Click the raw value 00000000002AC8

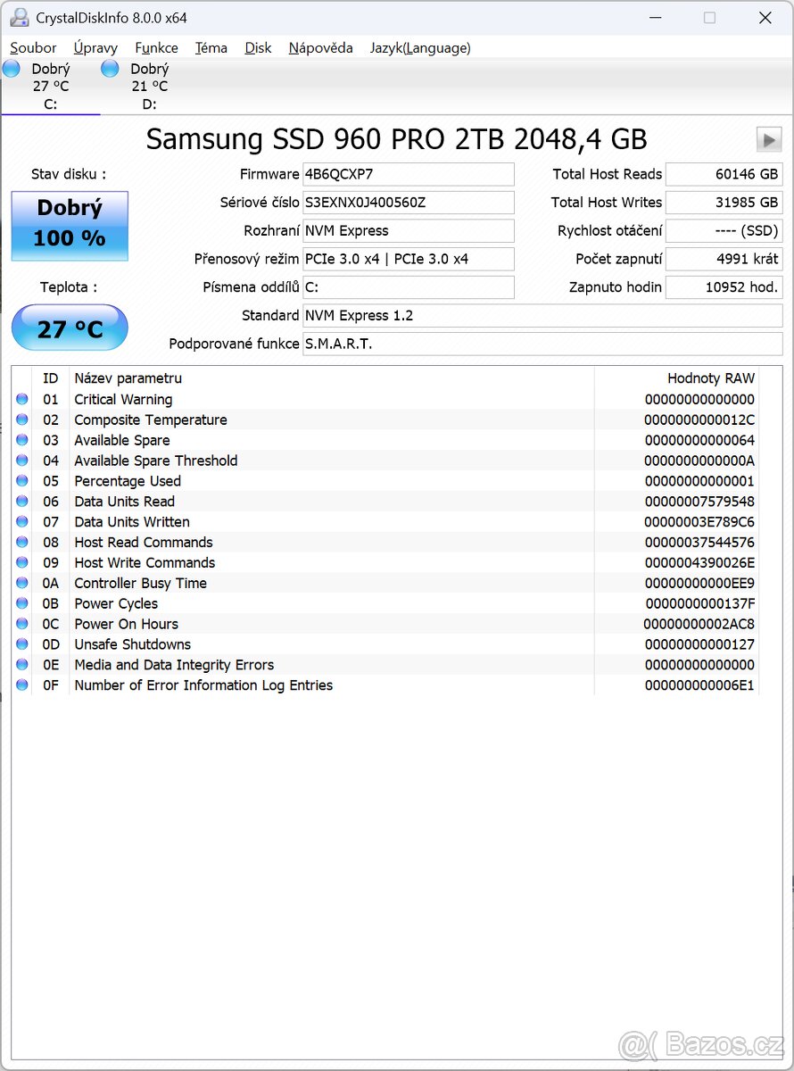tap(699, 624)
